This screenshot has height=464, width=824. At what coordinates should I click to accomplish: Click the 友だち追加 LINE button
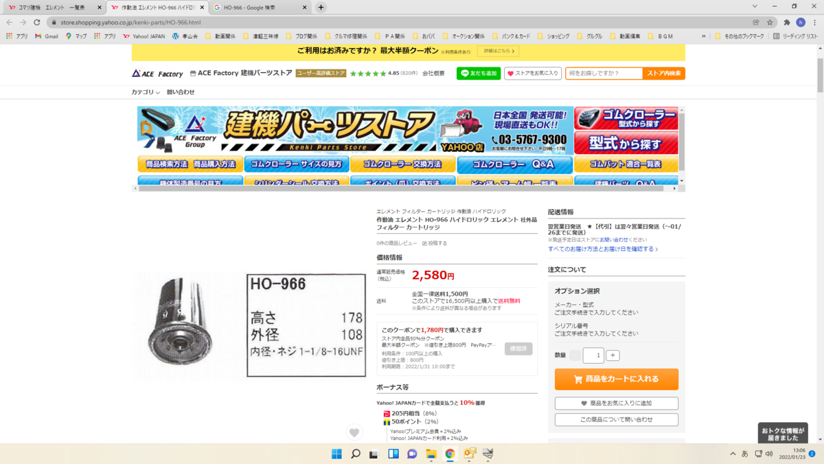pos(479,74)
